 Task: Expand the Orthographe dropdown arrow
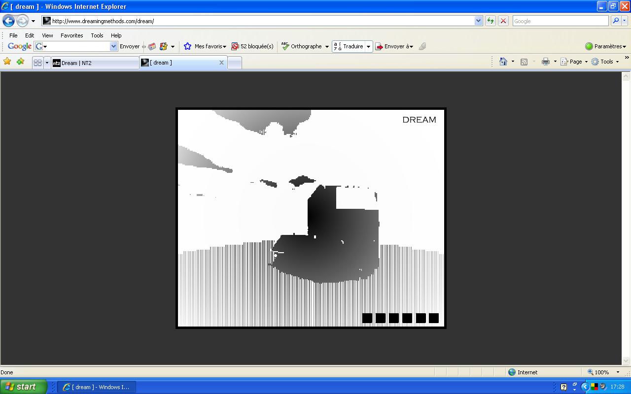pyautogui.click(x=326, y=47)
